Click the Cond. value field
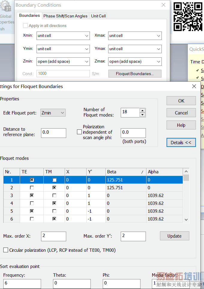Screen dimensions: 204x289 coord(63,74)
